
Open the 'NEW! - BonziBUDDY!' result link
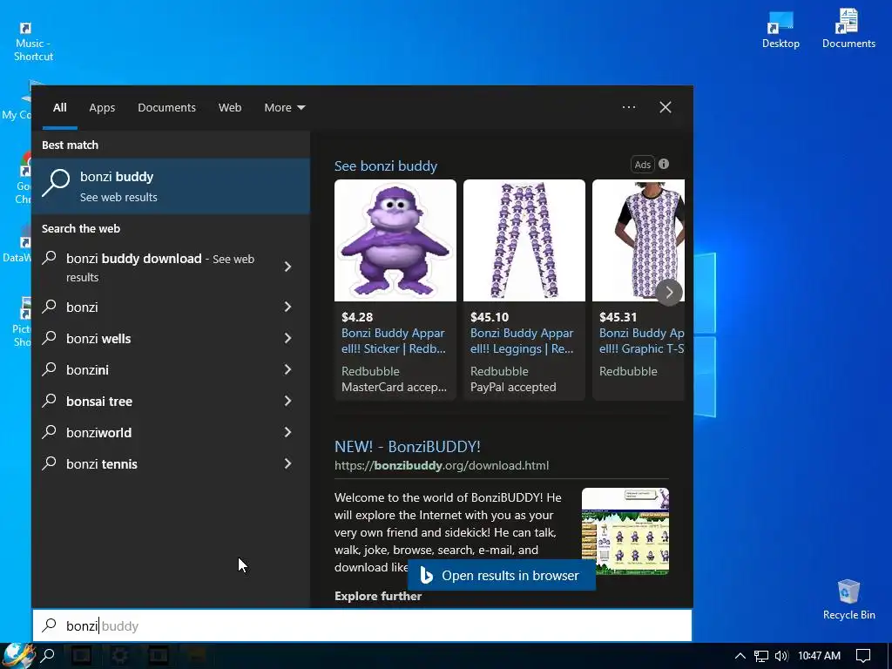point(408,447)
